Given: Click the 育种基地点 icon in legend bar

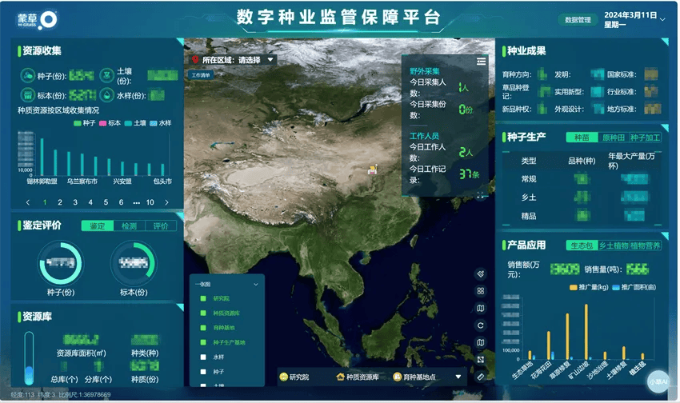Looking at the screenshot, I should click(398, 377).
